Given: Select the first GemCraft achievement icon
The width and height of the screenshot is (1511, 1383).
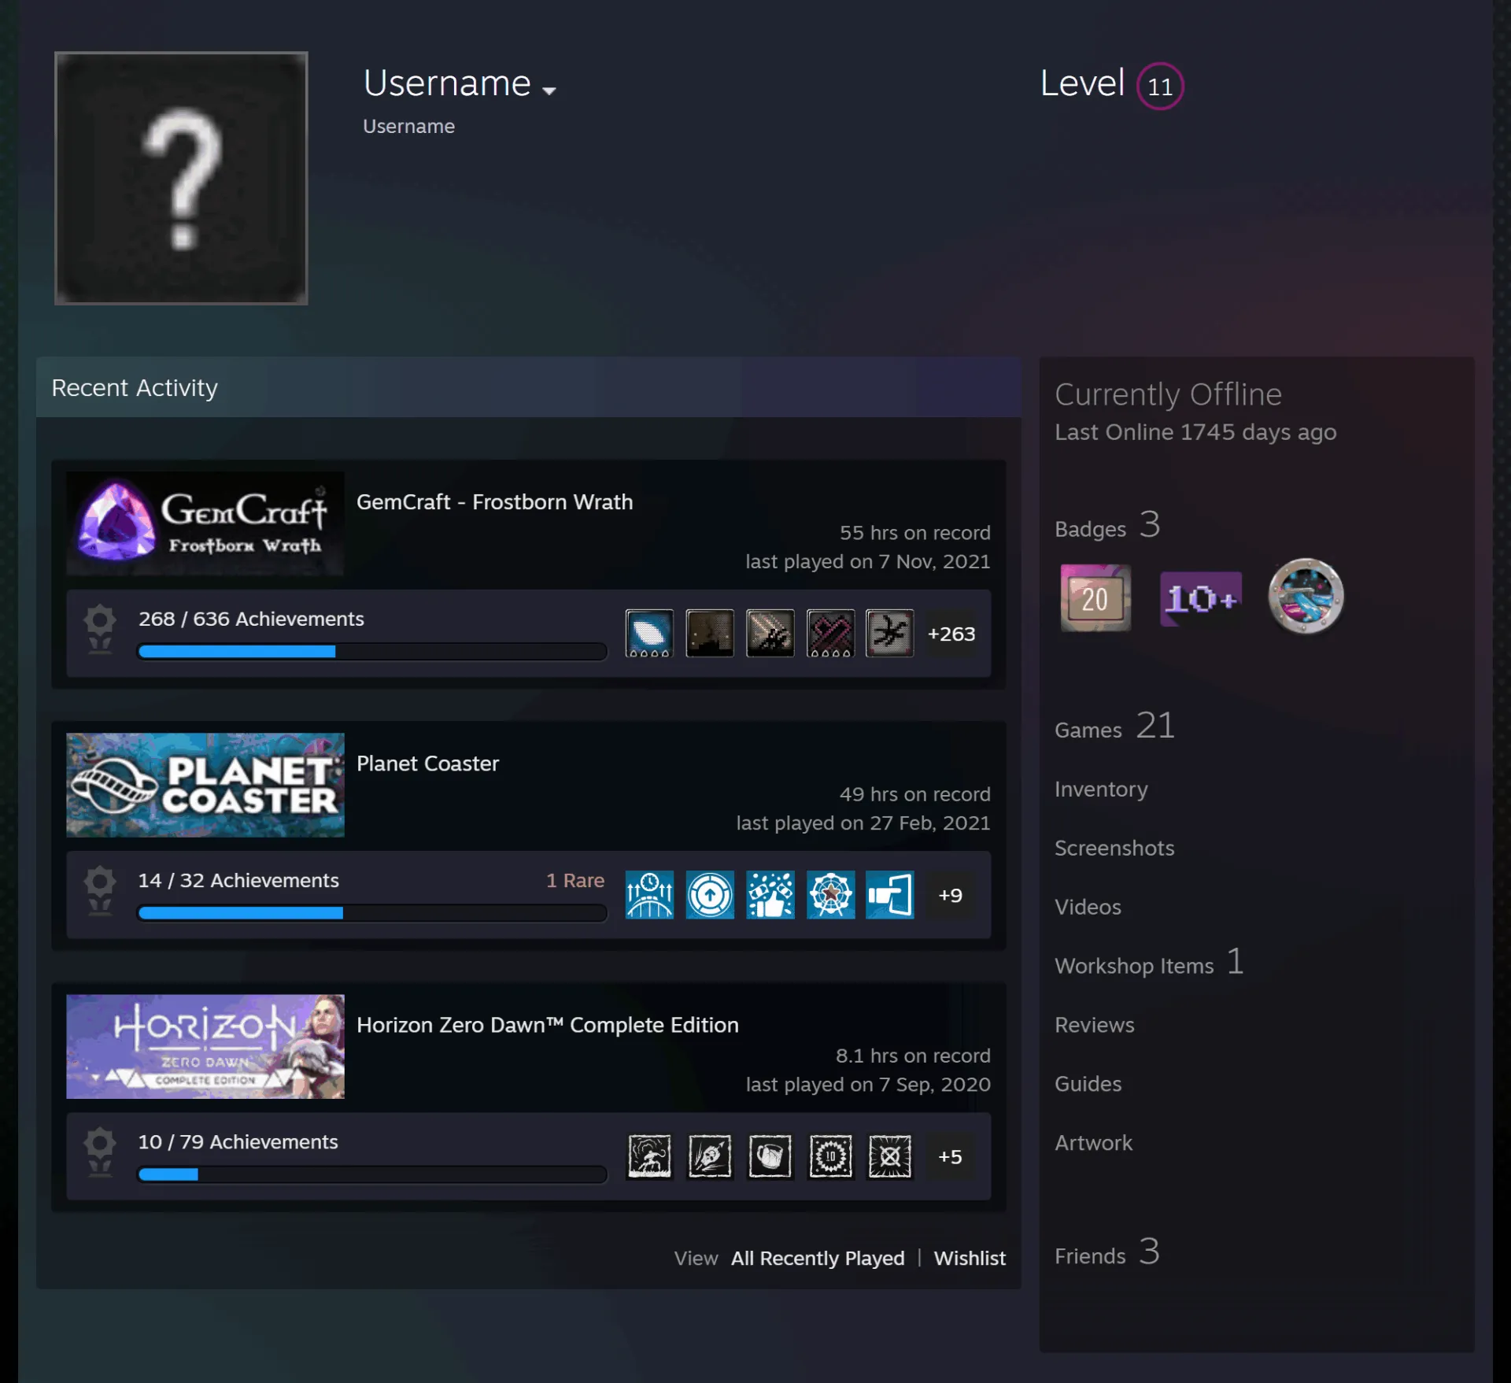Looking at the screenshot, I should click(649, 633).
